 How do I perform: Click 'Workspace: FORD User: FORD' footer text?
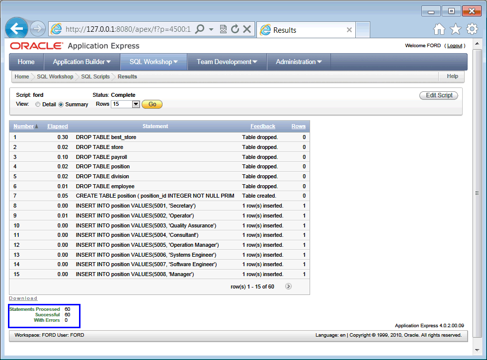[49, 335]
